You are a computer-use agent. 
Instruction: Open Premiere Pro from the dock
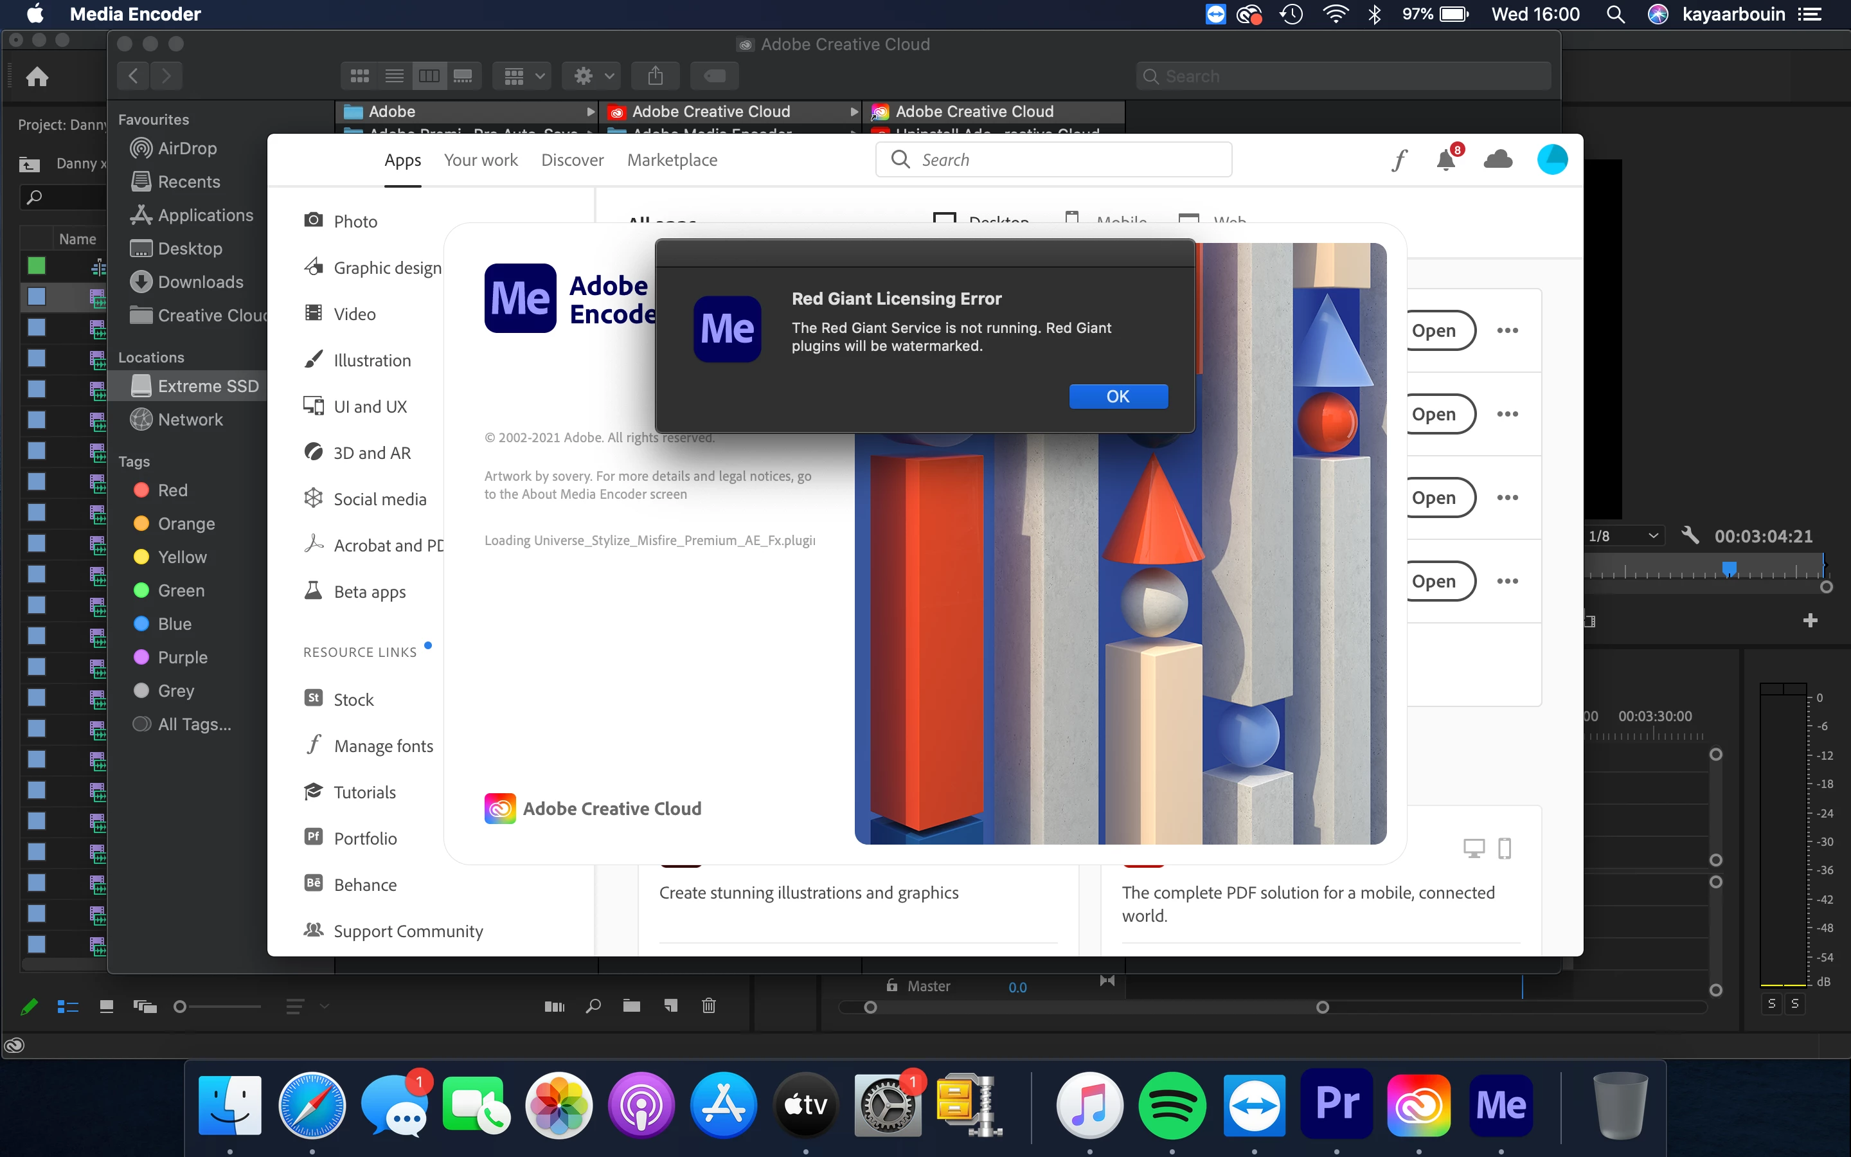point(1336,1105)
